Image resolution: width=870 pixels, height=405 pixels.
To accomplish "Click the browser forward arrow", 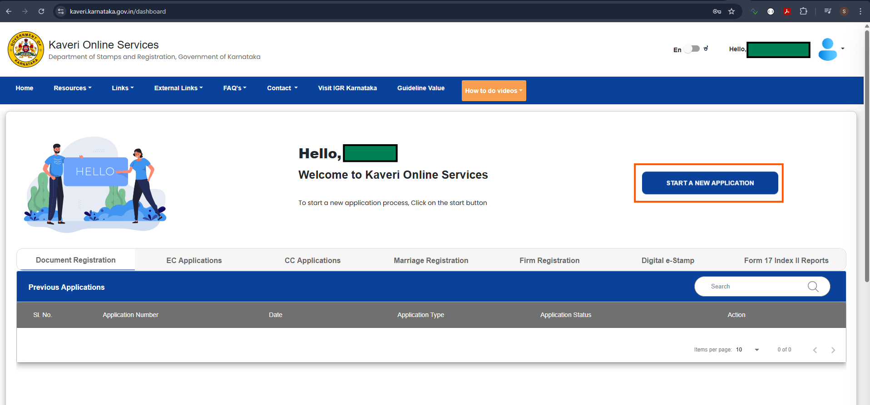I will tap(25, 11).
